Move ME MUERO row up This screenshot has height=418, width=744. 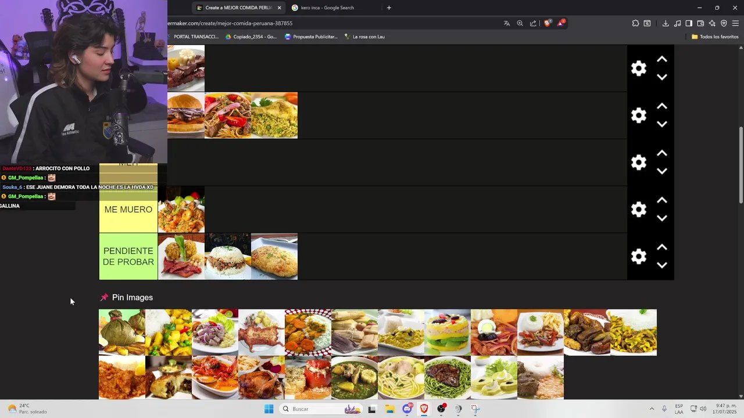(x=661, y=200)
